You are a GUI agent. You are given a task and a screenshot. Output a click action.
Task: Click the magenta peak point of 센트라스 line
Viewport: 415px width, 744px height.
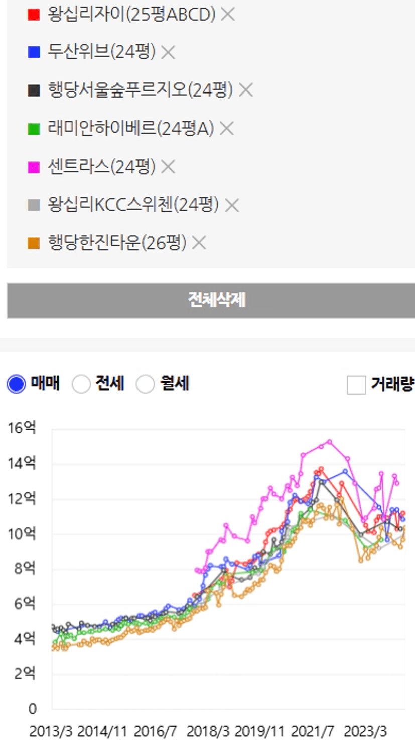point(330,442)
